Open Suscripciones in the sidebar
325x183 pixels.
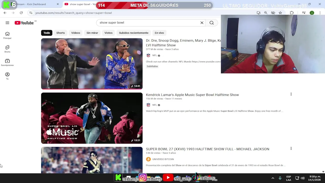(7, 63)
